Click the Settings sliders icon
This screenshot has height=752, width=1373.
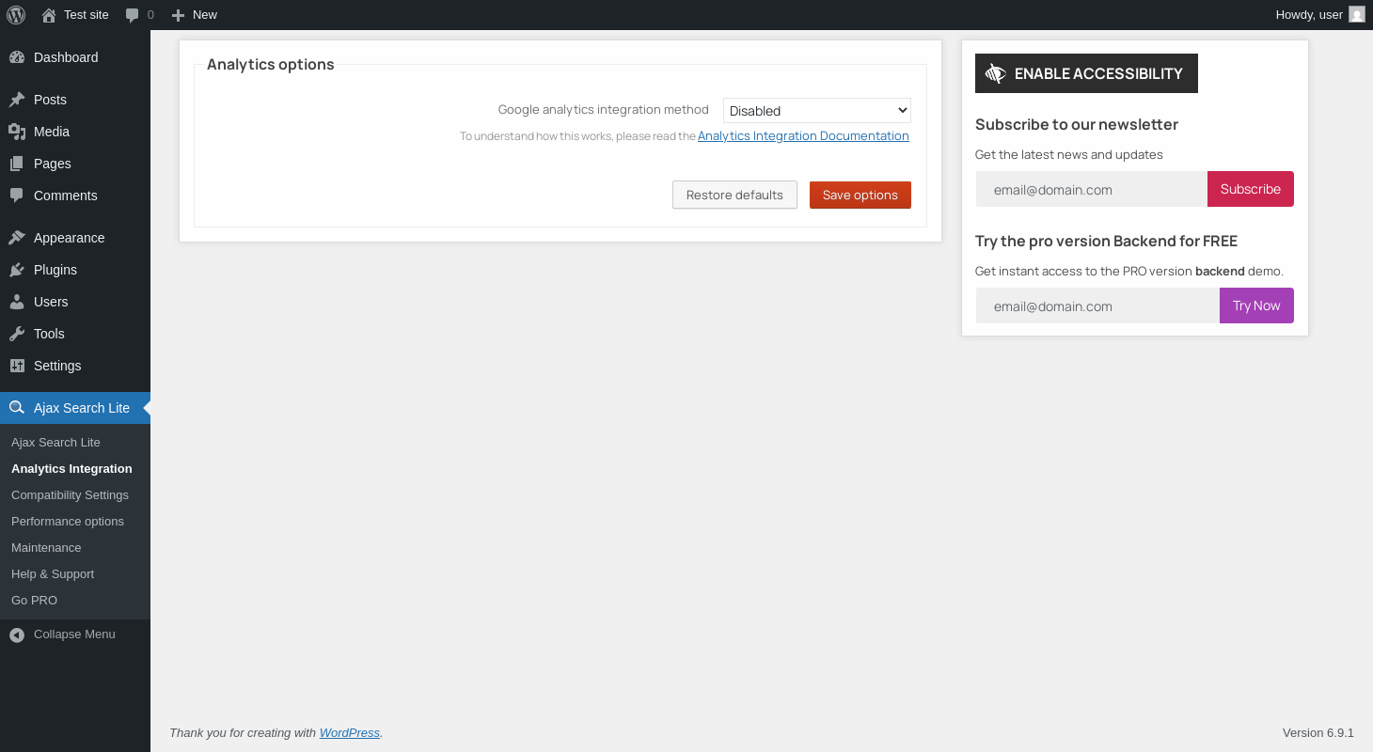point(17,366)
